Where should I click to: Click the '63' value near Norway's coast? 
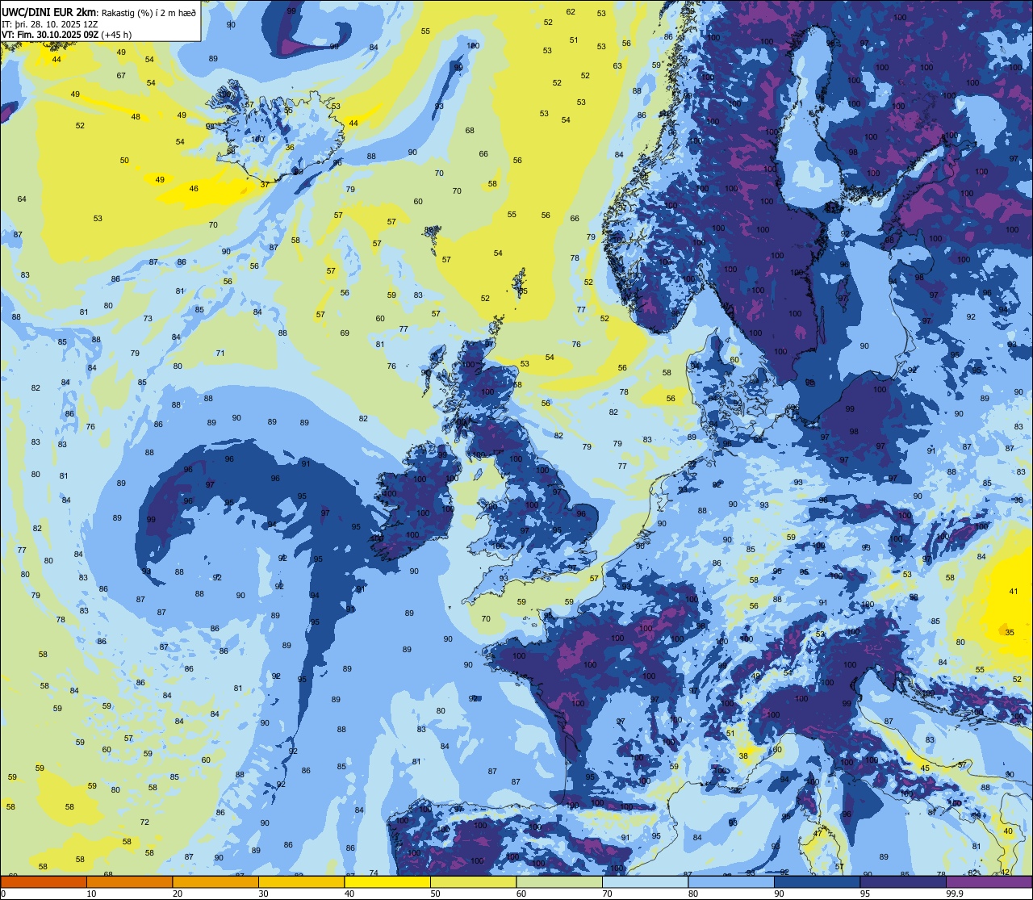click(x=617, y=65)
